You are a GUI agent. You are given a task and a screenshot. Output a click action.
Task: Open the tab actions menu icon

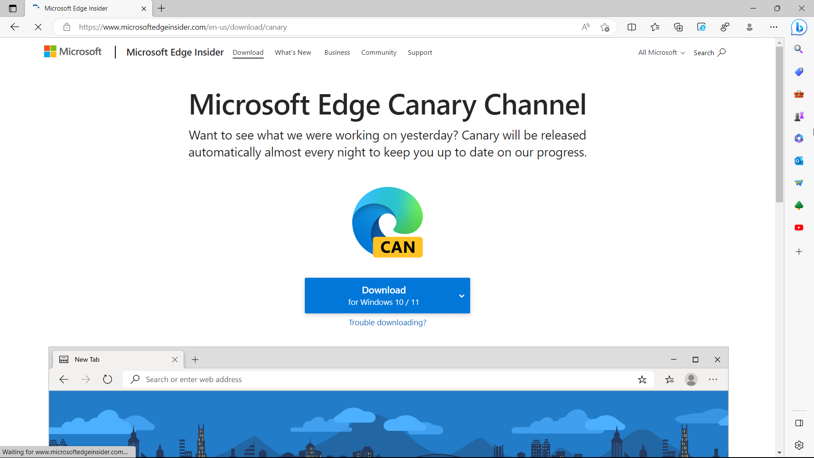pyautogui.click(x=12, y=8)
